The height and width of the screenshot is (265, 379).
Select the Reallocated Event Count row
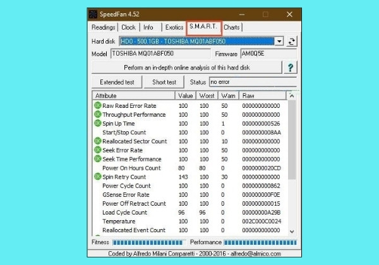click(x=190, y=230)
